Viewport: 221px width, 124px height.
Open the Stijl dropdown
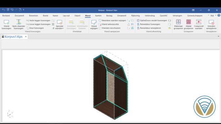click(x=213, y=15)
